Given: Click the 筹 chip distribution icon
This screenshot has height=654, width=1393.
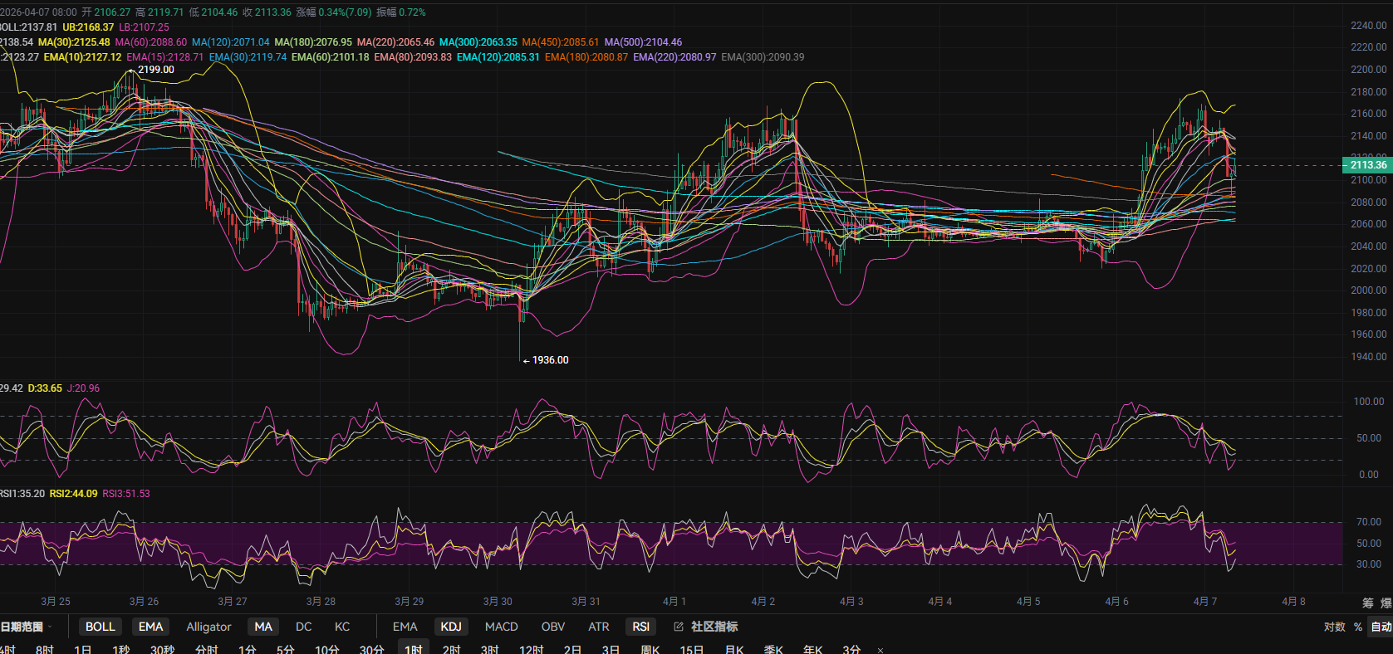Looking at the screenshot, I should [1367, 603].
